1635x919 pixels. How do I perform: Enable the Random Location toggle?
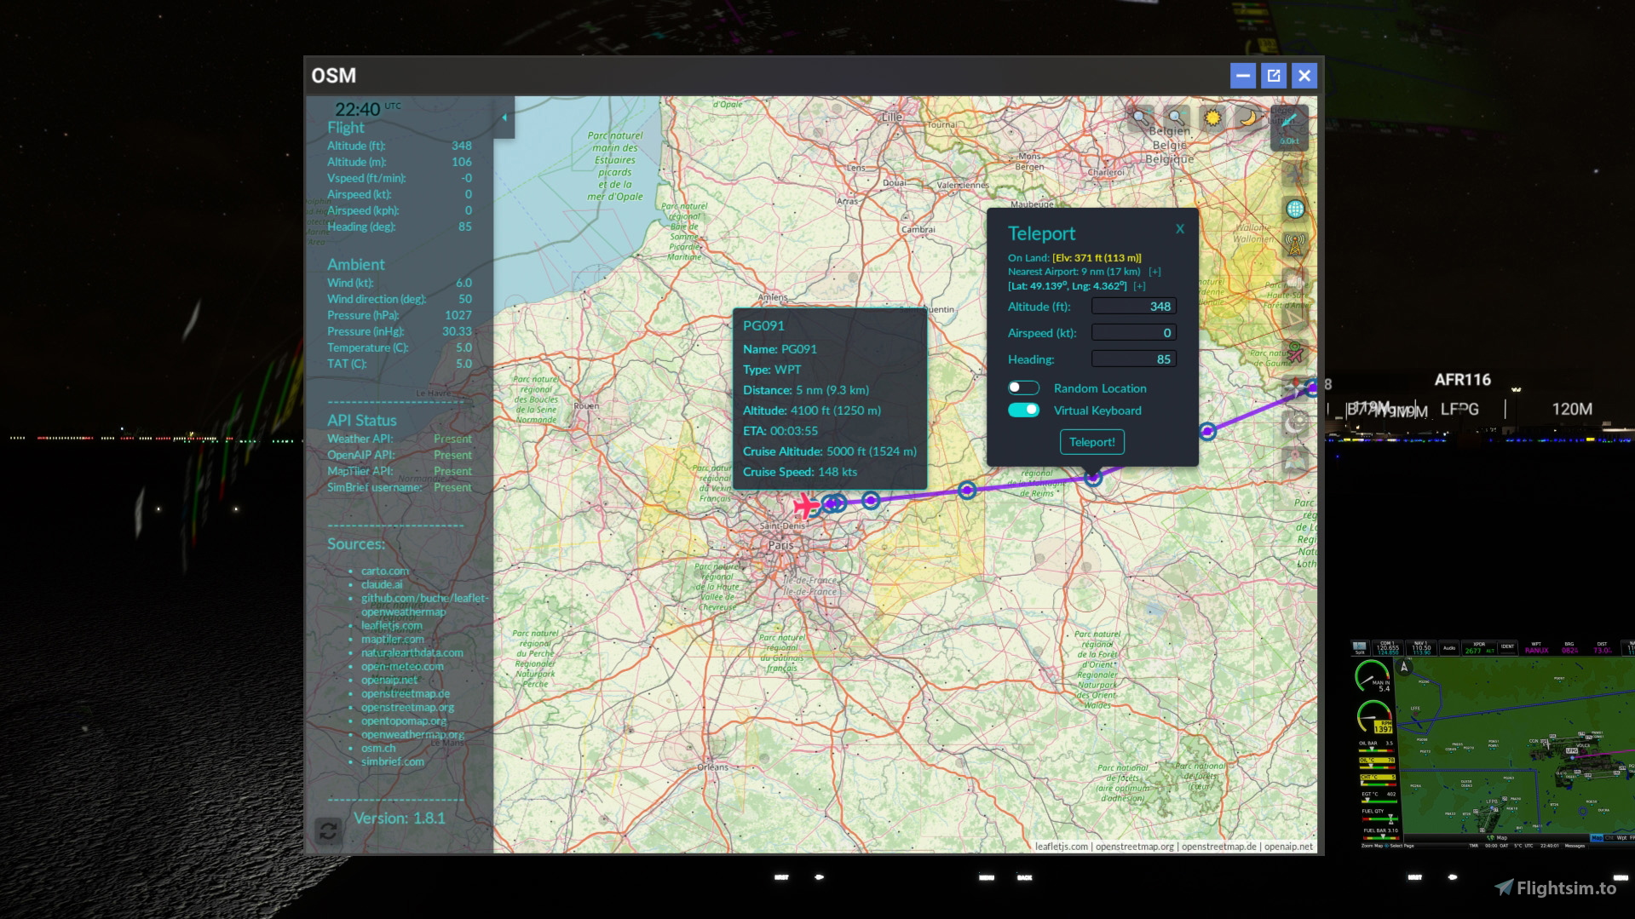pos(1022,388)
